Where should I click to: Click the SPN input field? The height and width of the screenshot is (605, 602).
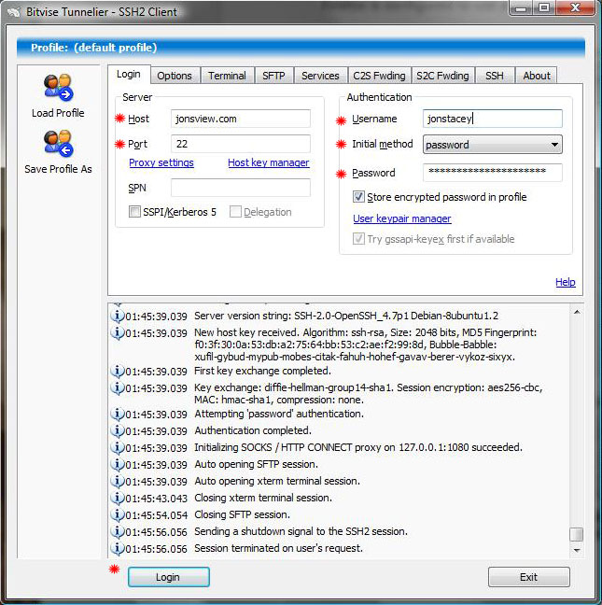(241, 188)
